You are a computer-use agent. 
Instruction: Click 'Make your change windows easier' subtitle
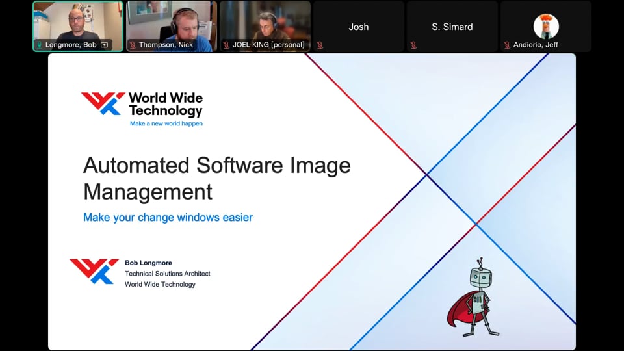pos(168,217)
